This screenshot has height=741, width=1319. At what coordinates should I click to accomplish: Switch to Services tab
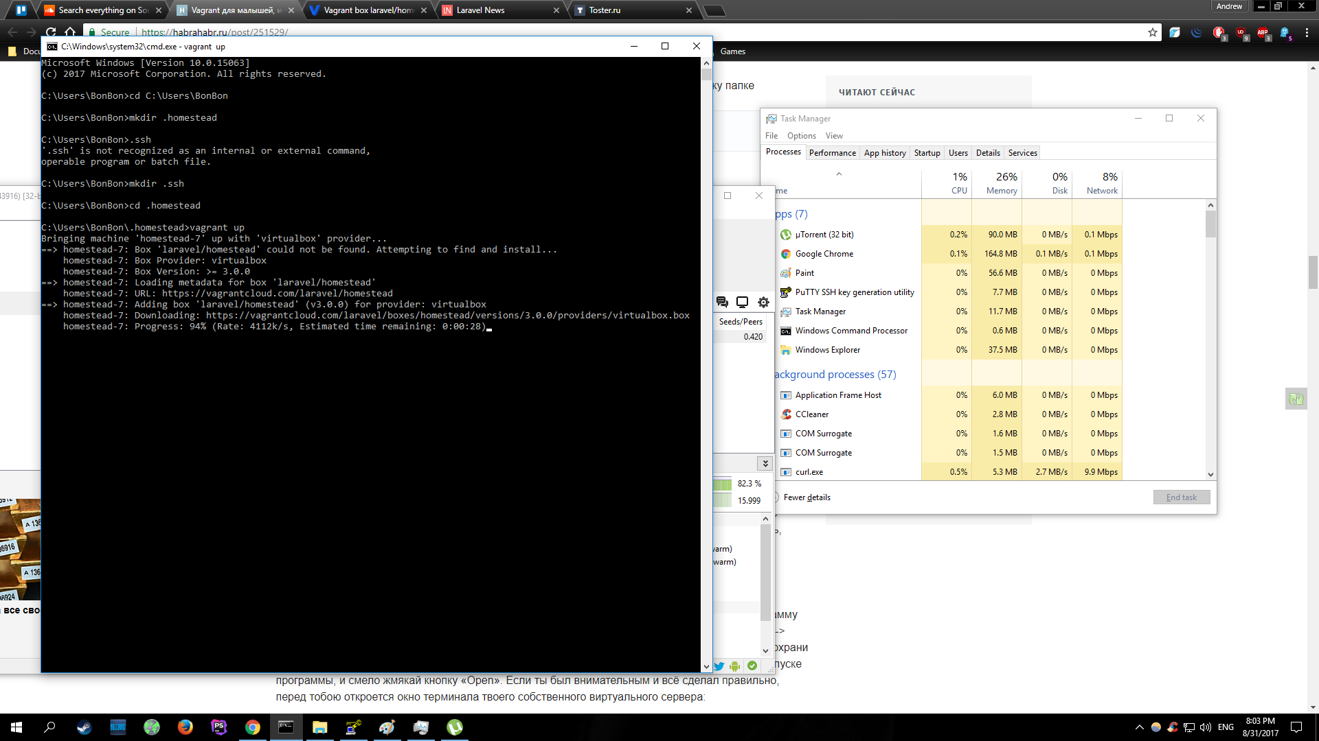[x=1022, y=153]
